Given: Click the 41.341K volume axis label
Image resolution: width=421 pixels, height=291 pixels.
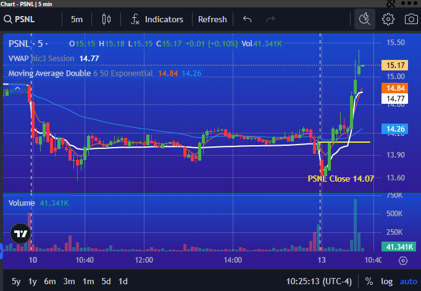Looking at the screenshot, I should click(399, 247).
